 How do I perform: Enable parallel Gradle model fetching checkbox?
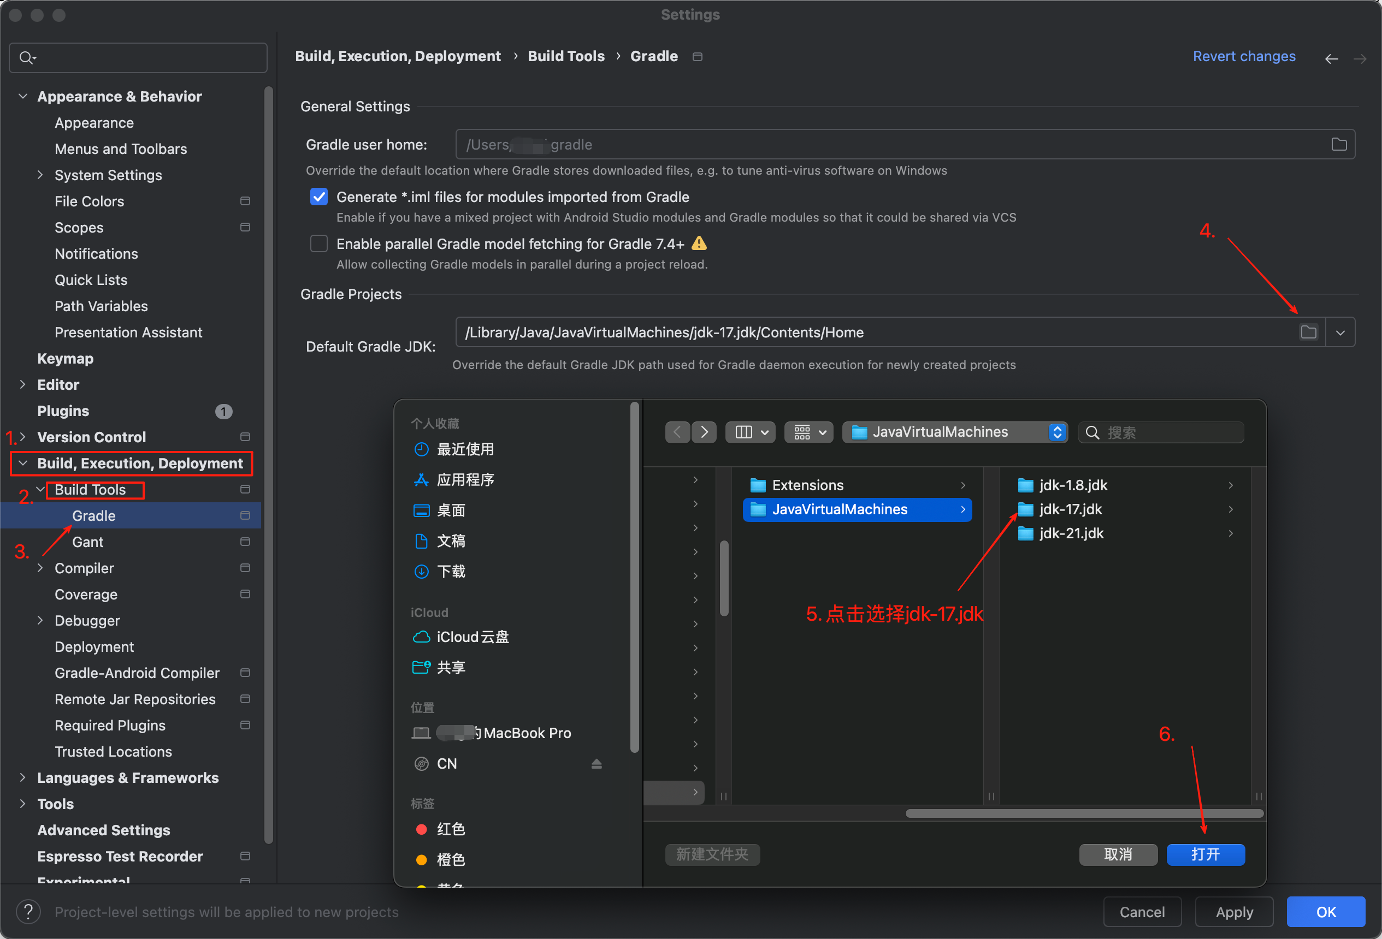point(320,243)
